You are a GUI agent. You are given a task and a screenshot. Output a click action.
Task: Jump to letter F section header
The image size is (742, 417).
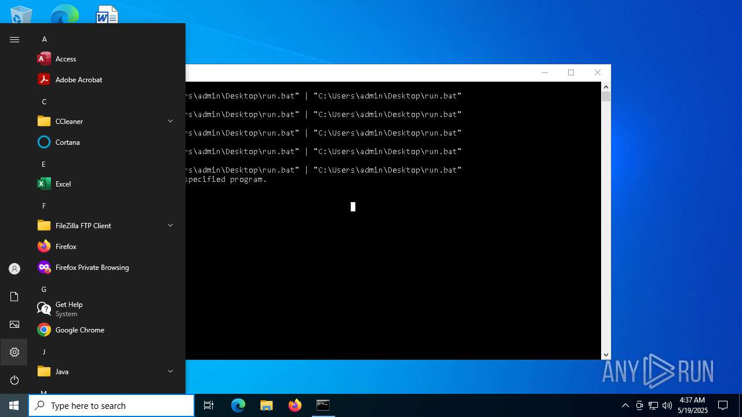(x=43, y=206)
